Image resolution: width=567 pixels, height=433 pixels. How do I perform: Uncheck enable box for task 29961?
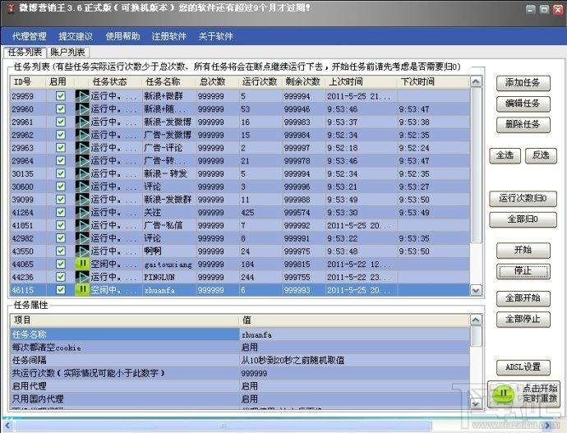(x=61, y=122)
